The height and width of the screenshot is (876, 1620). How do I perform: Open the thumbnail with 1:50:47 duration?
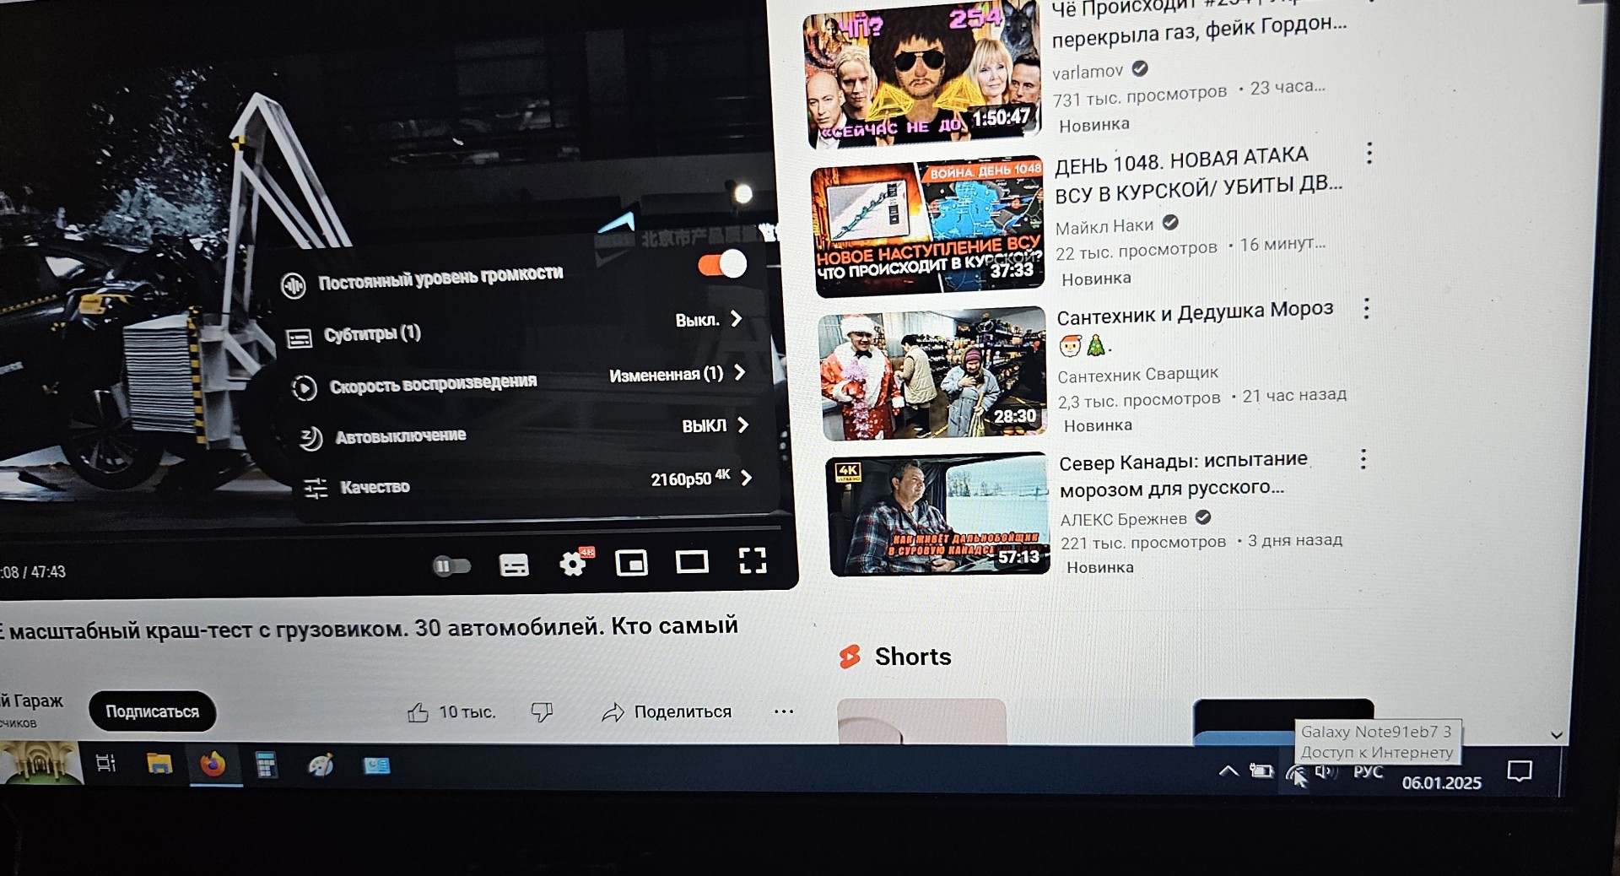click(921, 74)
